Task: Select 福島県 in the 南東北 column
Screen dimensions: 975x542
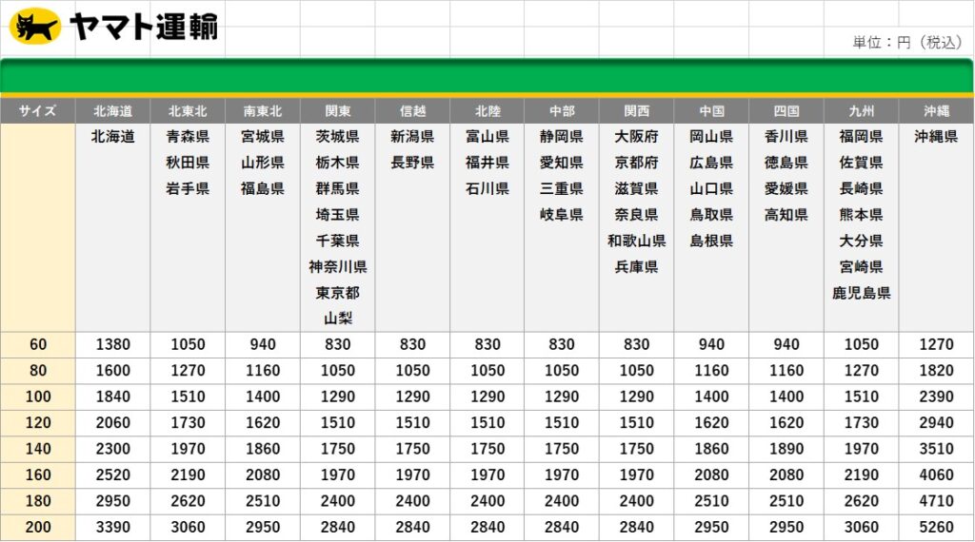Action: [263, 188]
